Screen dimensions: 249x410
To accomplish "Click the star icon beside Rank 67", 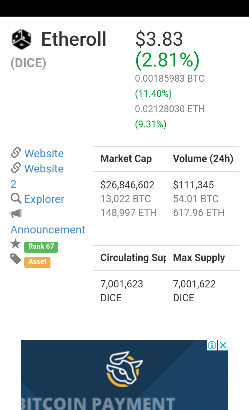I will pyautogui.click(x=16, y=244).
